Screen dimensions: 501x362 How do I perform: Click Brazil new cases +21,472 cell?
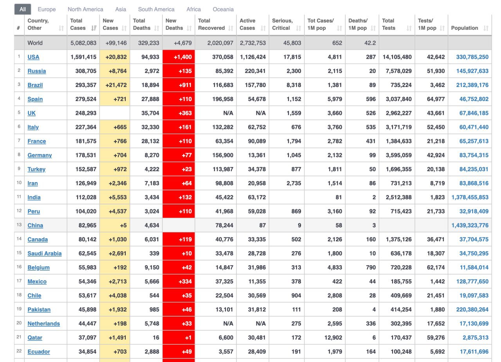tap(115, 85)
